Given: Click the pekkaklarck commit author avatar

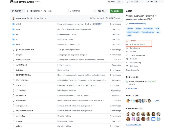Looking at the screenshot, I should point(13,18).
